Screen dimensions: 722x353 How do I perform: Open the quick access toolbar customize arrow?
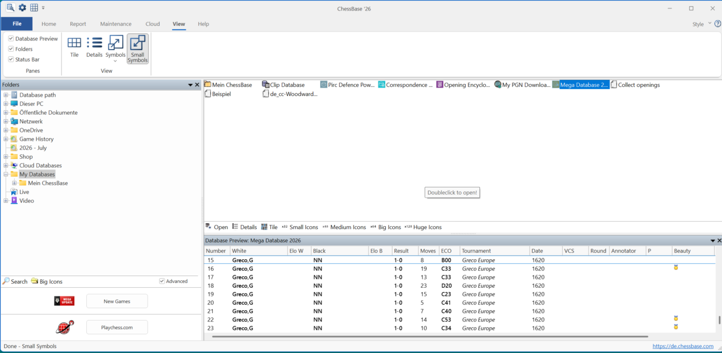point(43,8)
